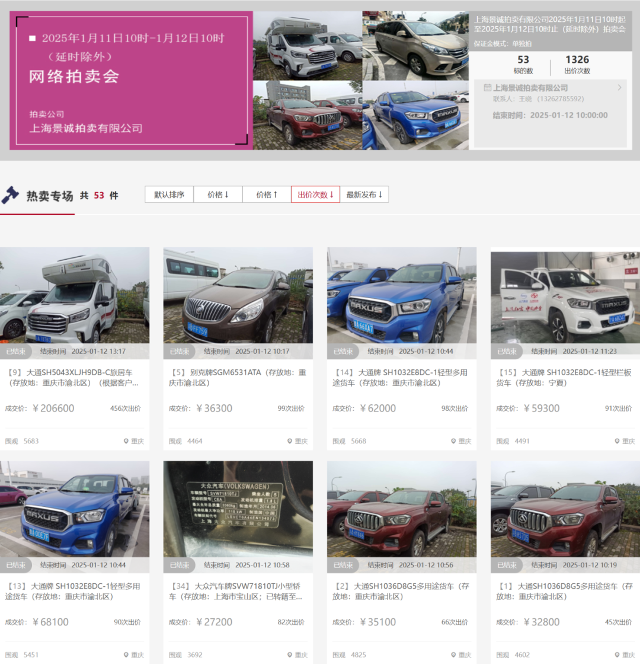The image size is (640, 664).
Task: Click the price ¥68100 on lot 13
Action: pos(50,622)
